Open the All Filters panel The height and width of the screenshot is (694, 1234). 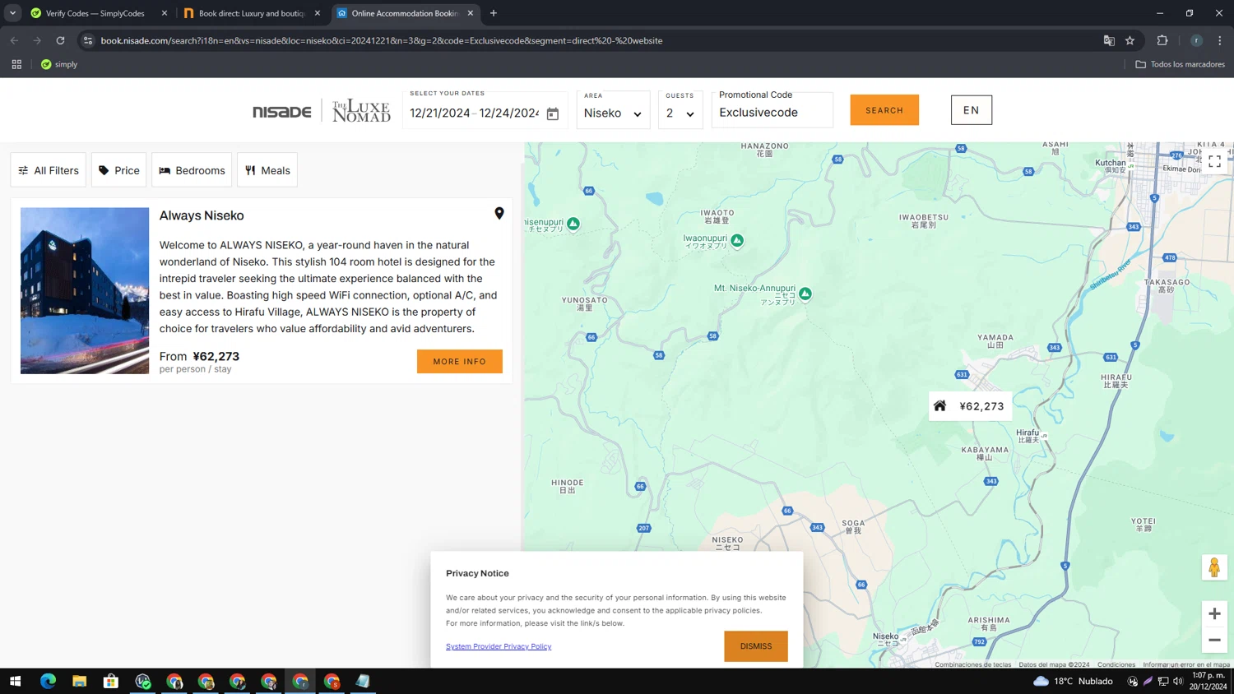tap(49, 170)
